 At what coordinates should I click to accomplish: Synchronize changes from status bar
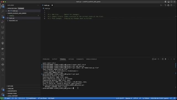pos(13,98)
